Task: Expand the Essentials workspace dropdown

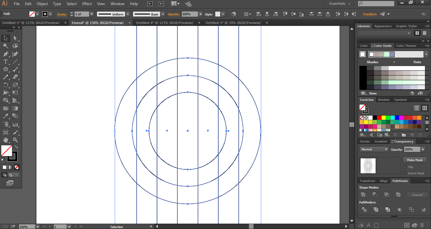Action: point(340,4)
